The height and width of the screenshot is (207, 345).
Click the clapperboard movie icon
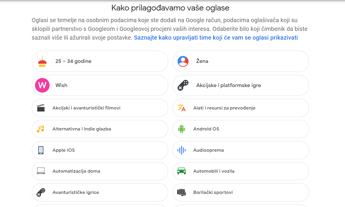[41, 108]
